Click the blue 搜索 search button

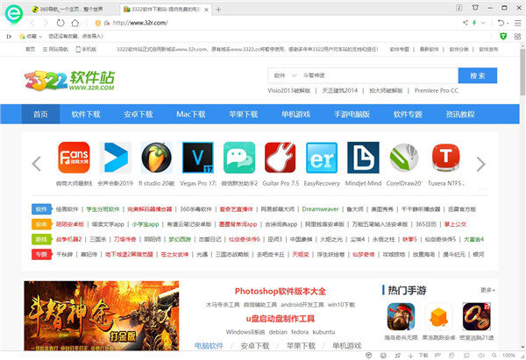[x=478, y=75]
